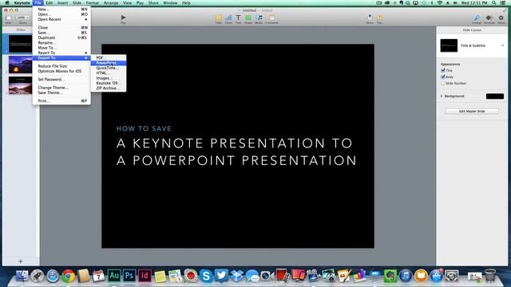Click the slide layout preview thumbnail
Image resolution: width=511 pixels, height=287 pixels.
point(449,45)
